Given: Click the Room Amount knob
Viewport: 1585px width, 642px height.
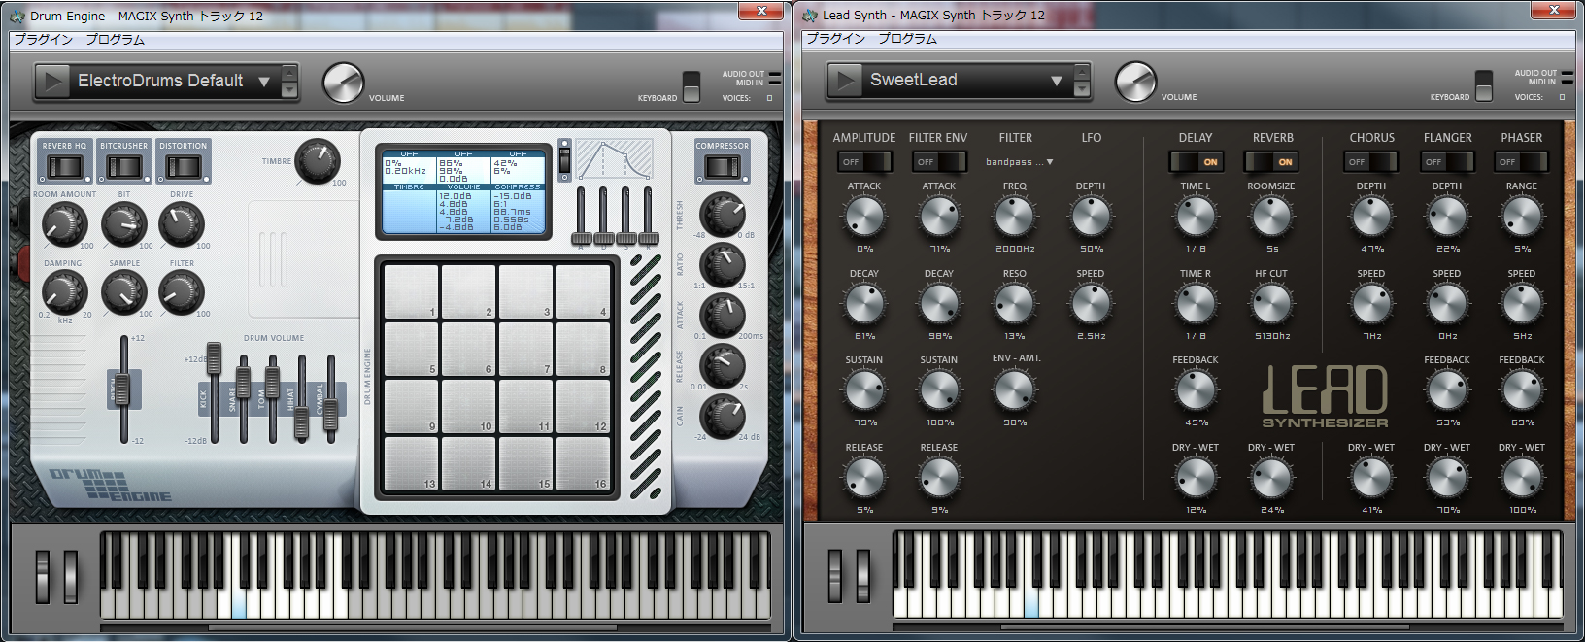Looking at the screenshot, I should click(64, 224).
